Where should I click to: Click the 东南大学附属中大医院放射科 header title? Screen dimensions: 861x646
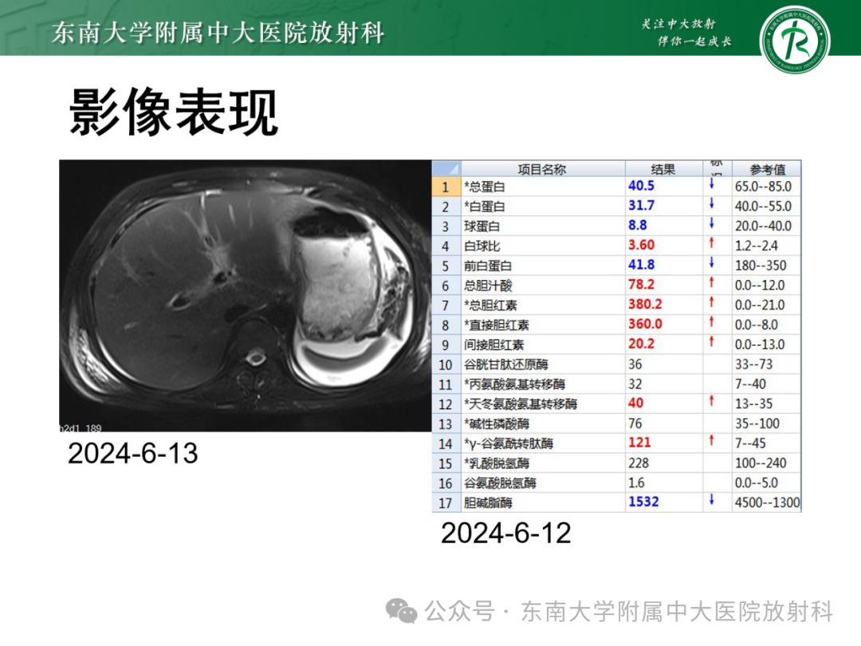coord(218,33)
